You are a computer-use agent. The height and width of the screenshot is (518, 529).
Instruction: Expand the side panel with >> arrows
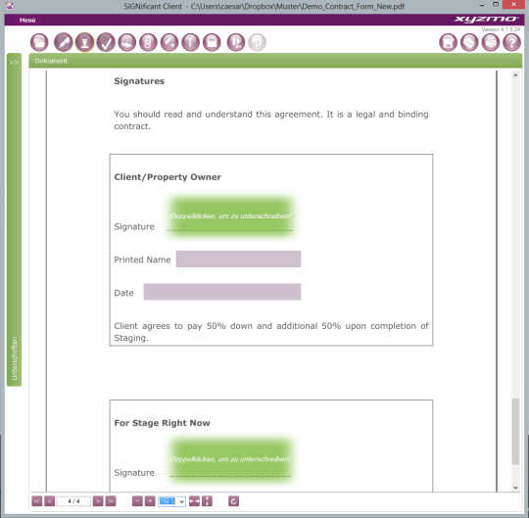[x=14, y=63]
